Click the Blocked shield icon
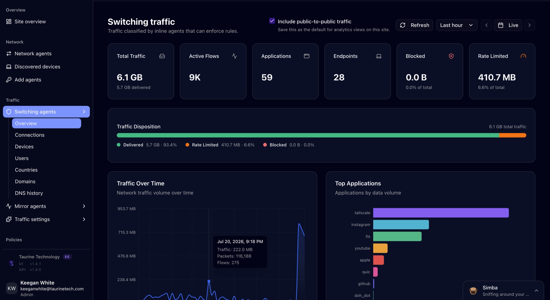The height and width of the screenshot is (300, 550). [451, 56]
